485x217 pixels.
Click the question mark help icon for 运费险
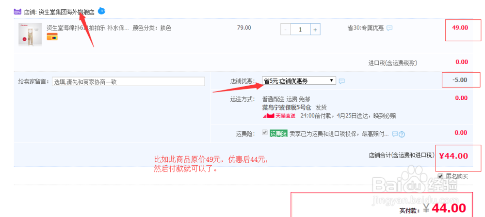pyautogui.click(x=402, y=134)
